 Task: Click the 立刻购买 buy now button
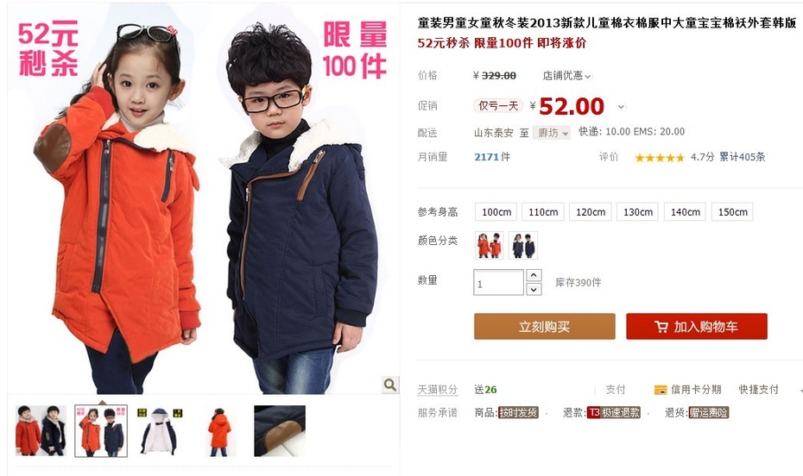[x=544, y=326]
